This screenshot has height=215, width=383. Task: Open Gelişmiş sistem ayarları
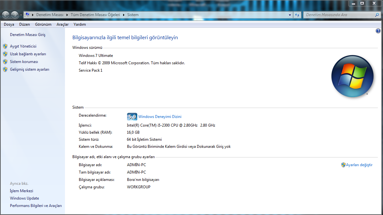[x=30, y=69]
